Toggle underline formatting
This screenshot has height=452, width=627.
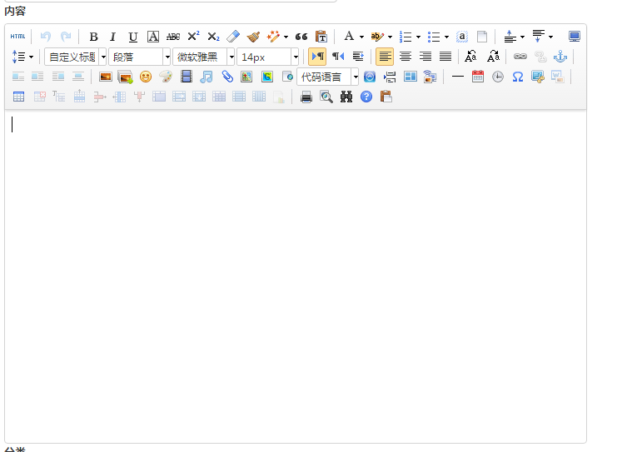pyautogui.click(x=132, y=37)
